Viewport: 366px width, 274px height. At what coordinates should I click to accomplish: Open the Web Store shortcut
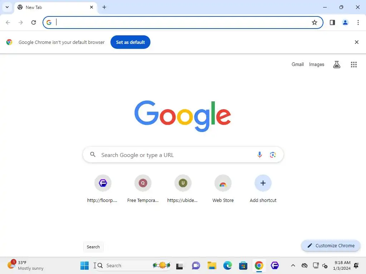point(223,189)
